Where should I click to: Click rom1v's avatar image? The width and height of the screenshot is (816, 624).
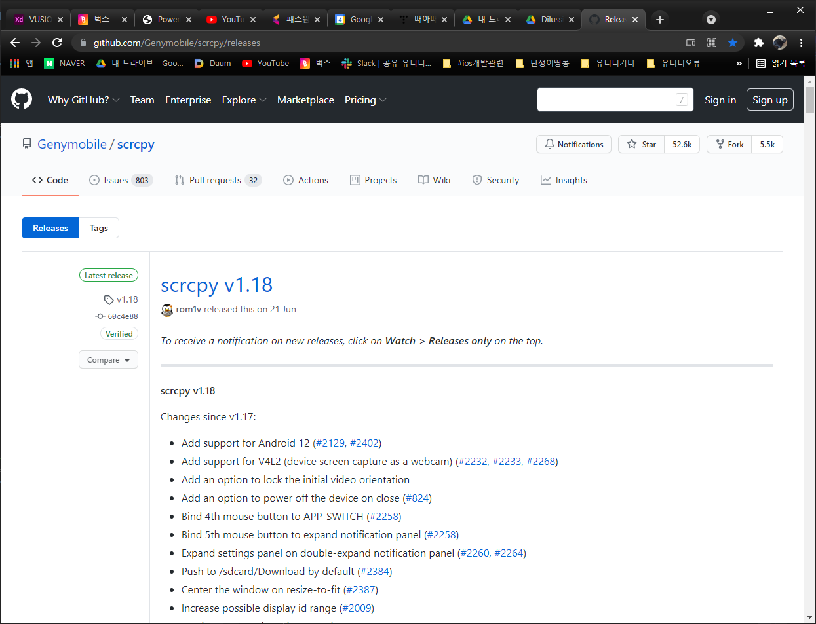click(x=167, y=310)
